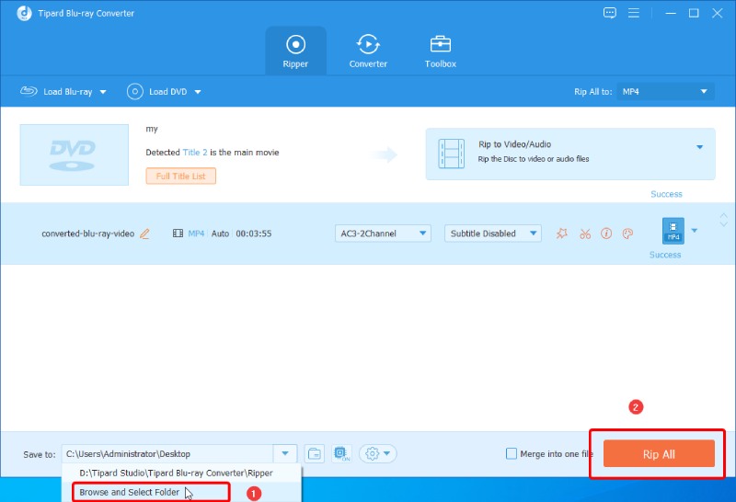The width and height of the screenshot is (736, 502).
Task: Click the film strip format icon
Action: (178, 234)
